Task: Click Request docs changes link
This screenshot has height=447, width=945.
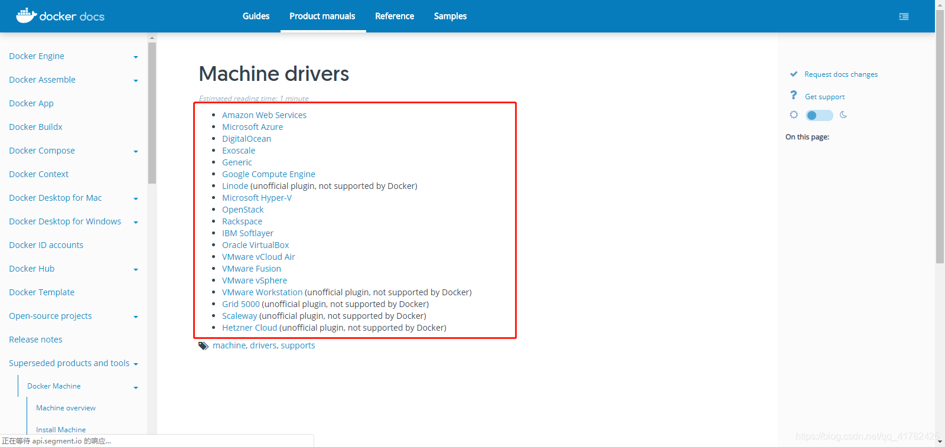Action: pos(841,74)
